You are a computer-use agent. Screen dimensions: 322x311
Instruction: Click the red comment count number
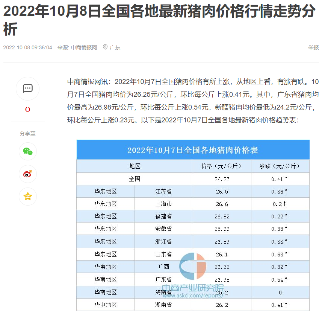27,110
